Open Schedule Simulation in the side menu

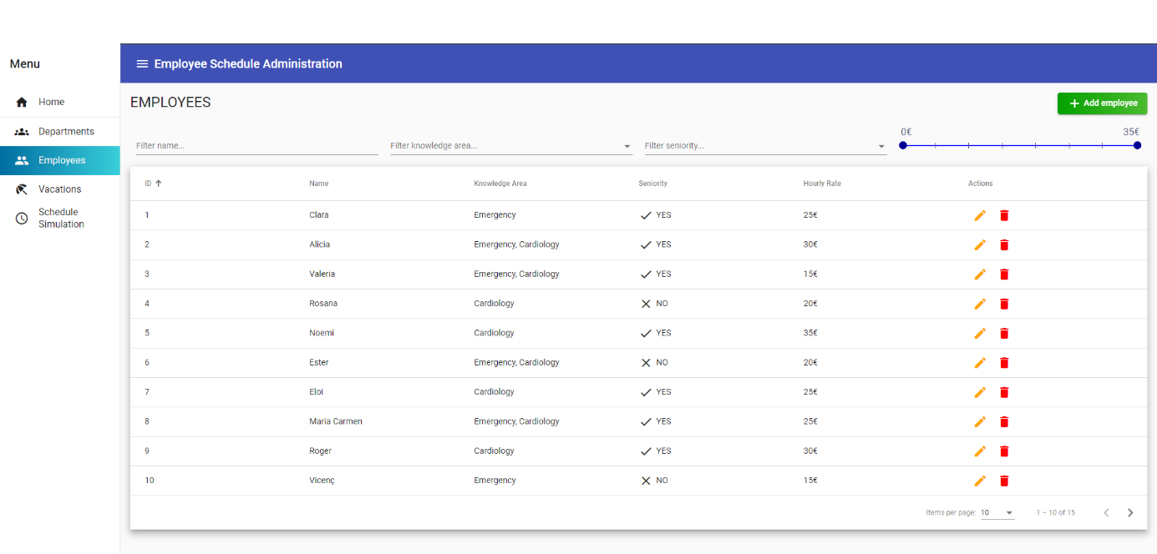click(60, 218)
